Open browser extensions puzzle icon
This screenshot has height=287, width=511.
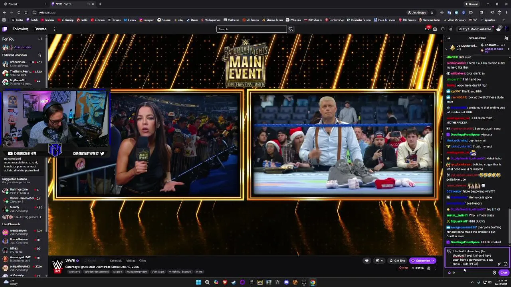471,12
